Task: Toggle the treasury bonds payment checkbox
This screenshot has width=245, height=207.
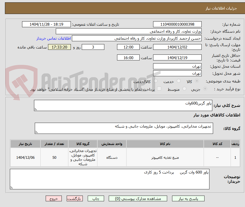Action: 159,88
